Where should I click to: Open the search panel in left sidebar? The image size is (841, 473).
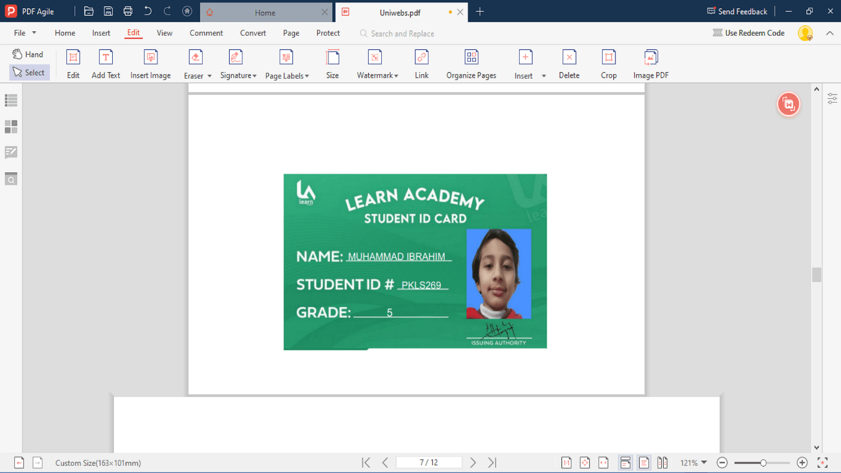pos(11,179)
